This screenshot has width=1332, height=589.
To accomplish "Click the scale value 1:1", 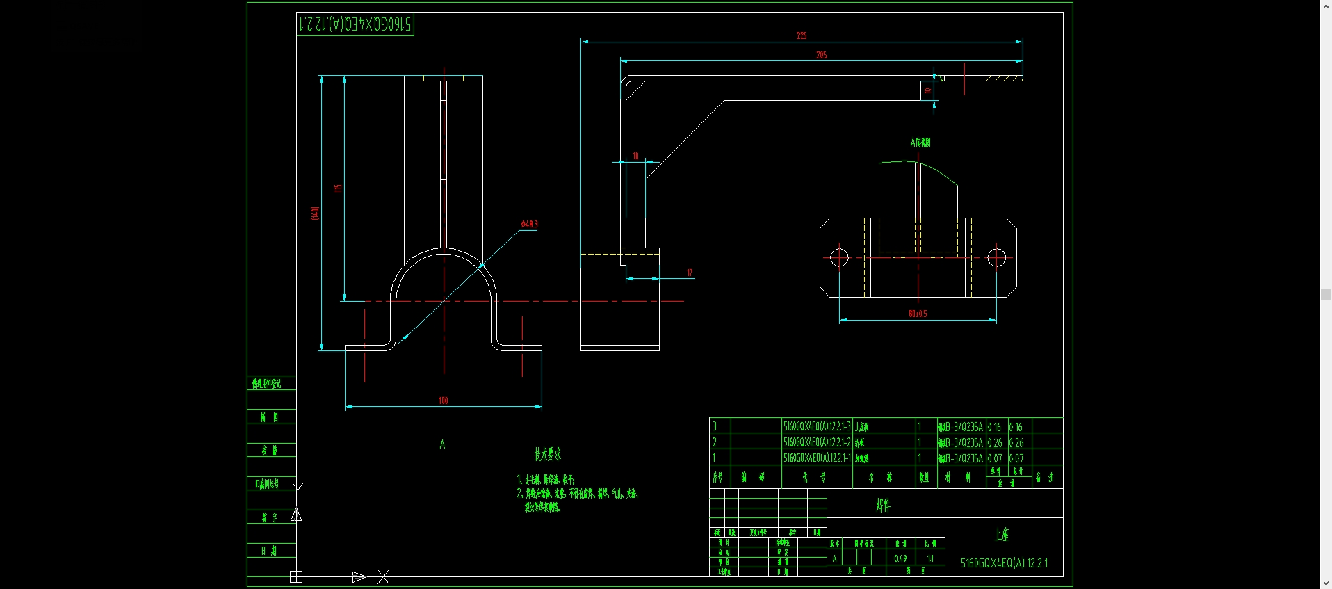I will 930,558.
